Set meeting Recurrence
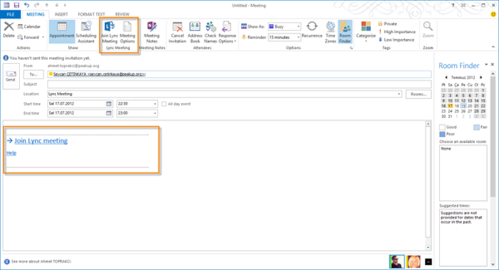This screenshot has height=270, width=499. [x=312, y=30]
